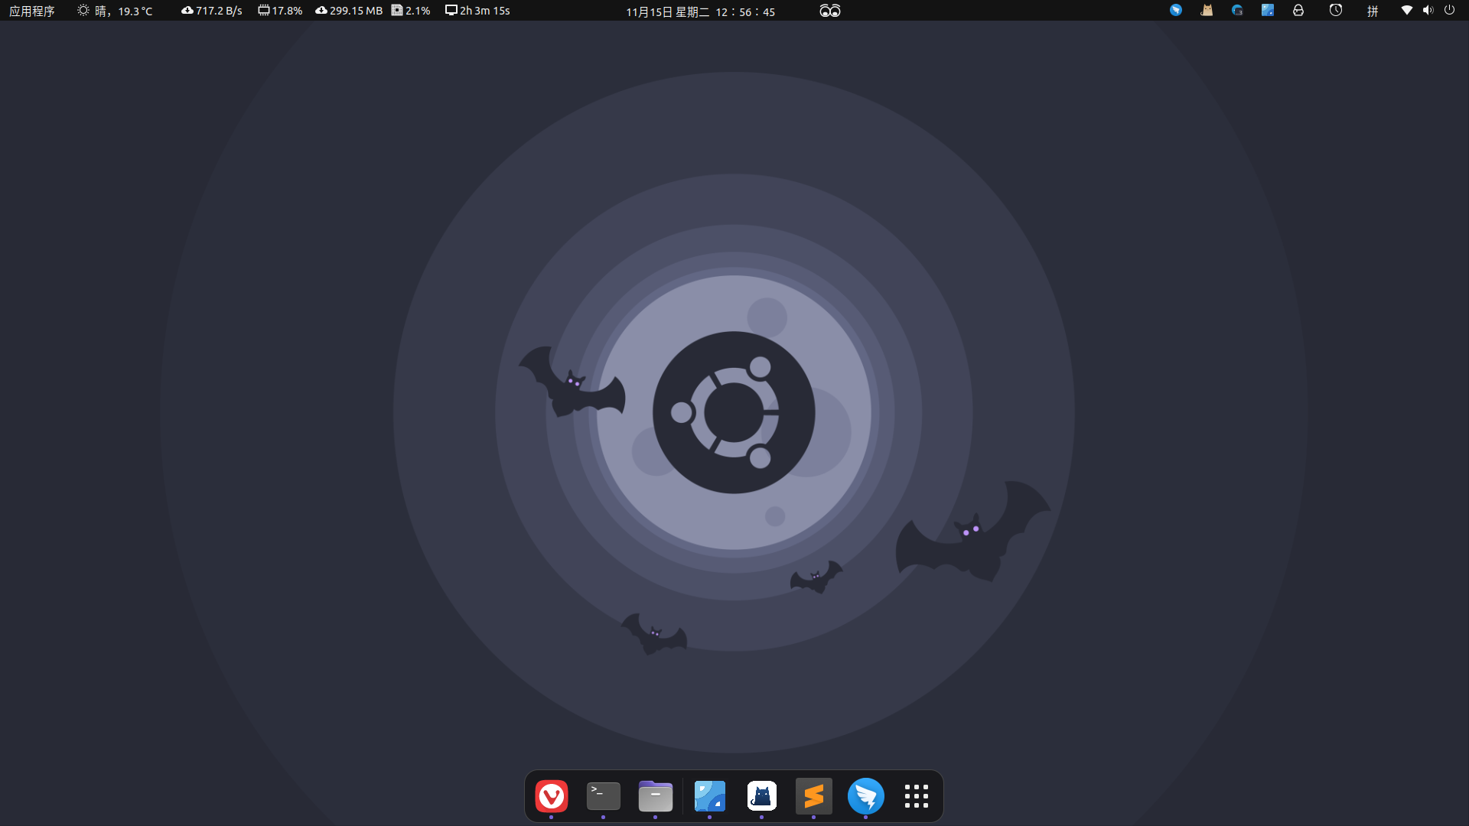This screenshot has width=1469, height=826.
Task: Open the Vivaldi browser from the dock
Action: click(552, 796)
